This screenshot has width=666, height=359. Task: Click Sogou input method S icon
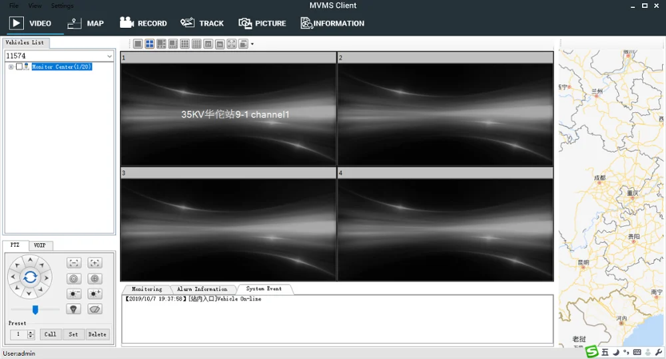591,352
